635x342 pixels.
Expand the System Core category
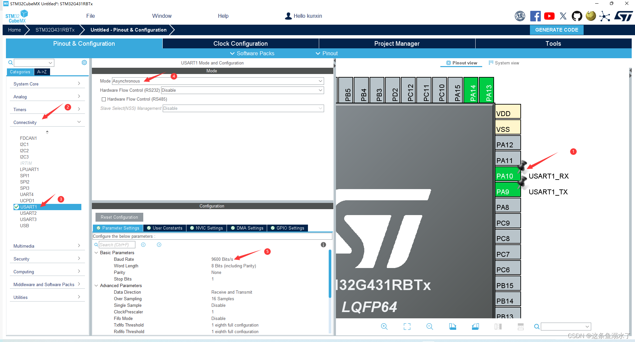[x=47, y=84]
